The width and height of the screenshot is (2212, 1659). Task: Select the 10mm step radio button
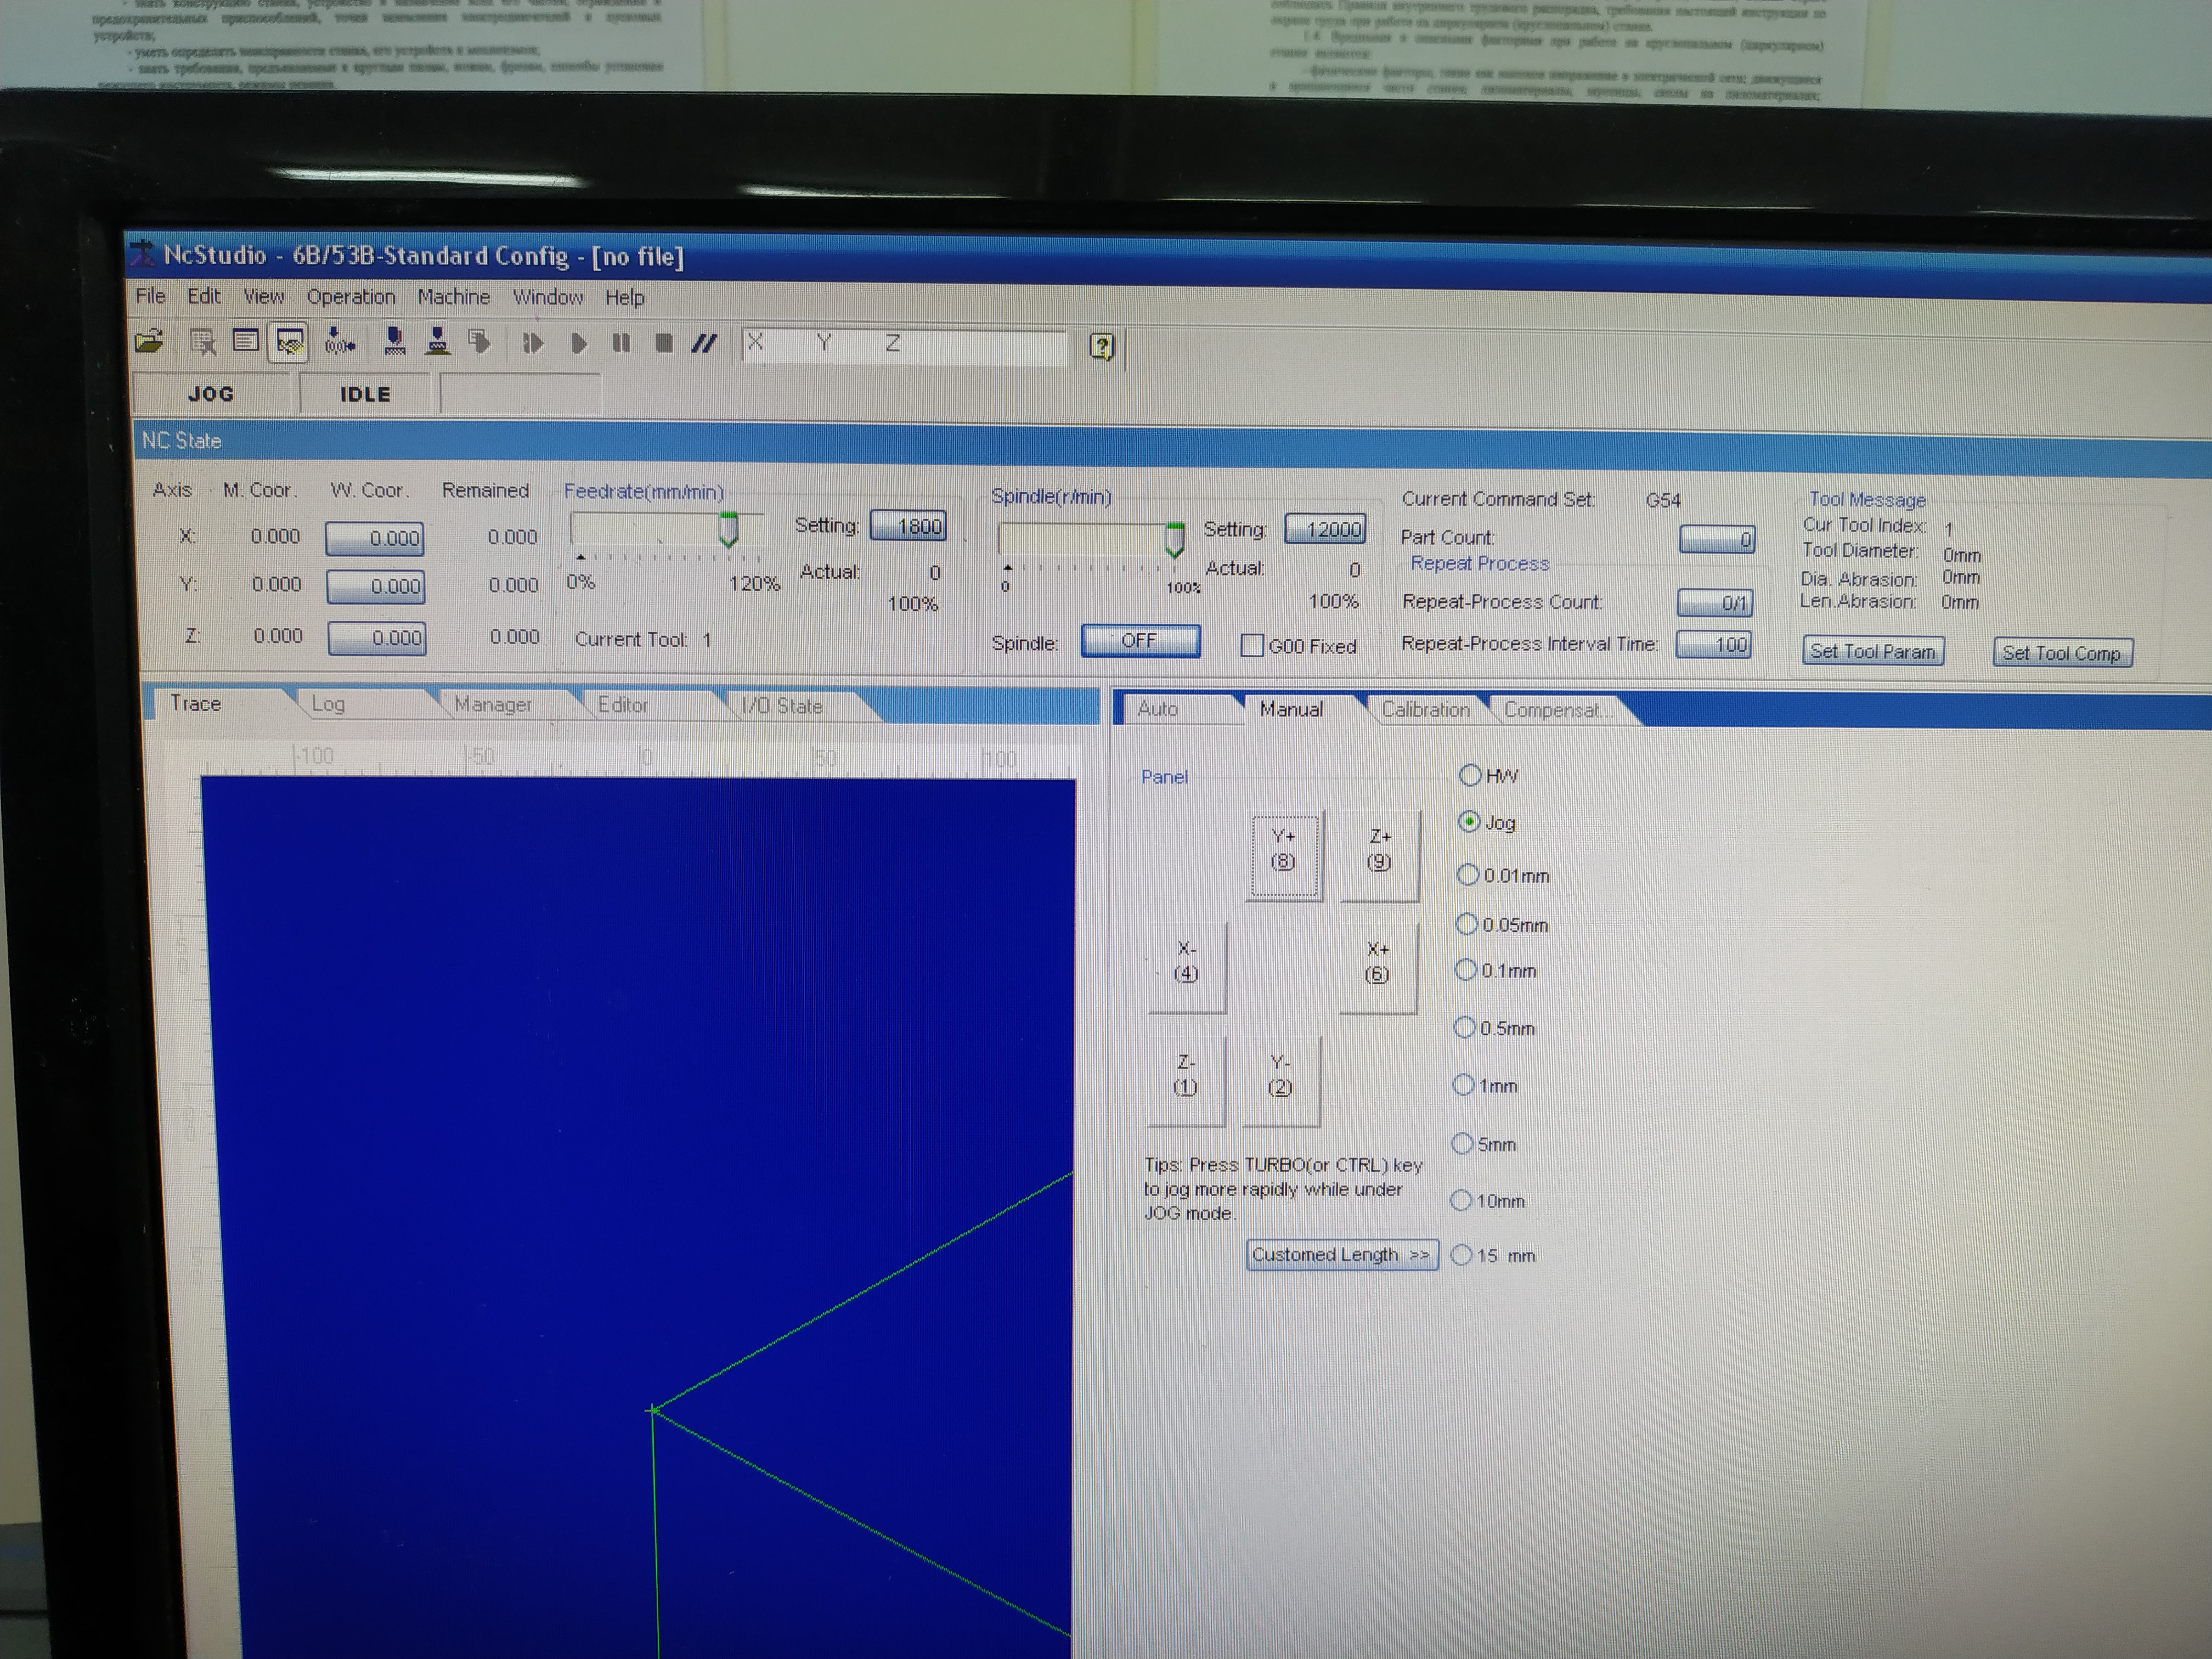(1462, 1200)
